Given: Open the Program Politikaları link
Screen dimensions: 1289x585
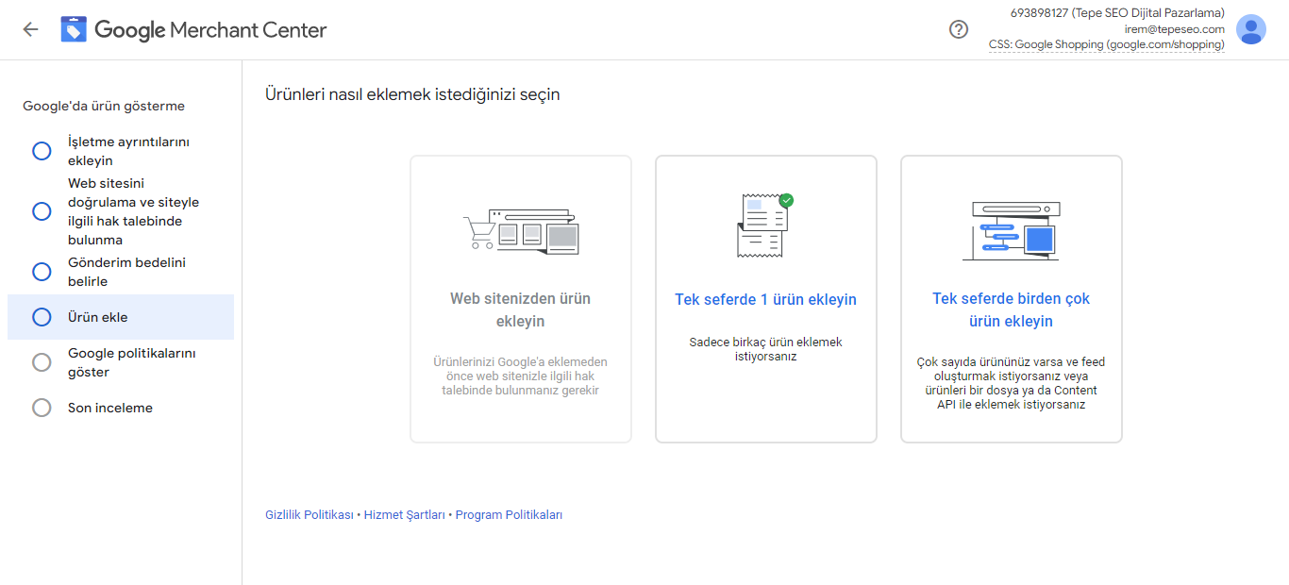Looking at the screenshot, I should (x=509, y=515).
